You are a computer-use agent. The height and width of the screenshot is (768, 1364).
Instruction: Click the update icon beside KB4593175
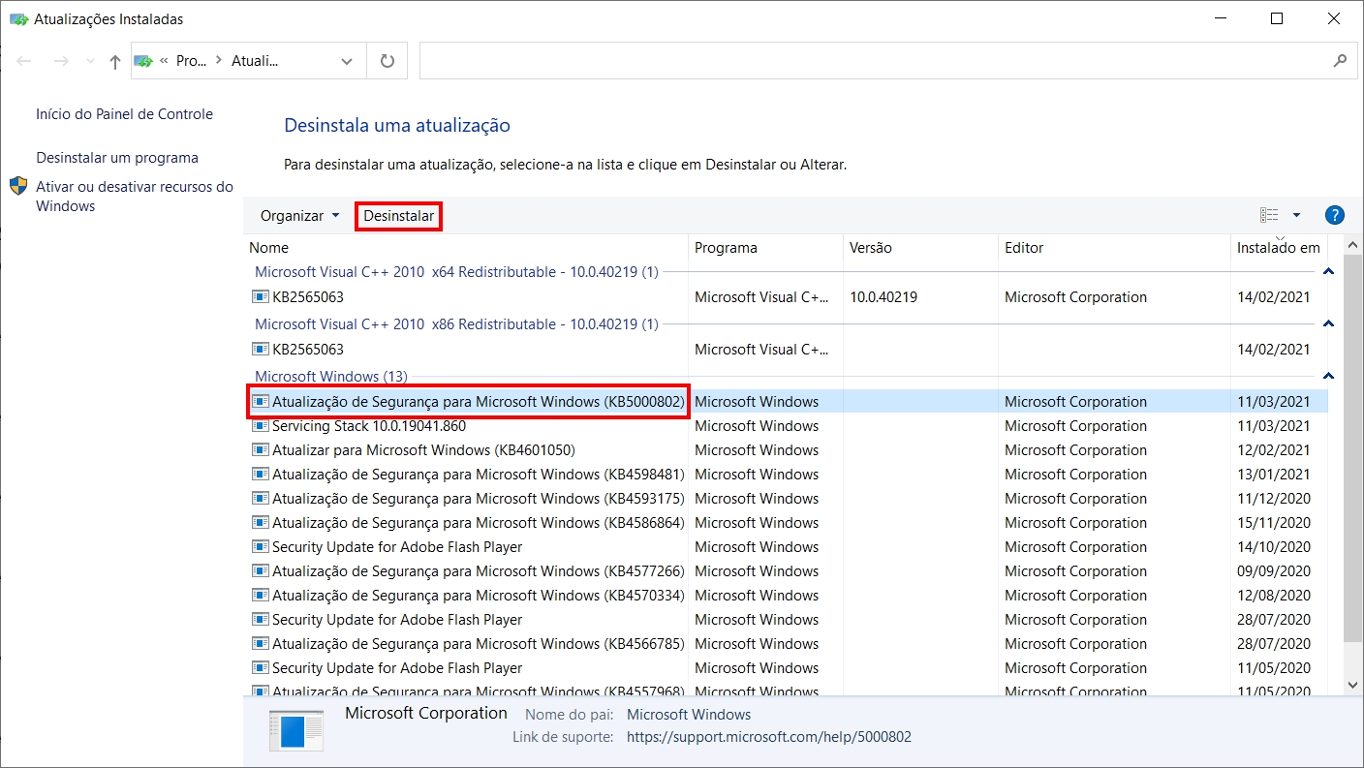click(x=261, y=498)
